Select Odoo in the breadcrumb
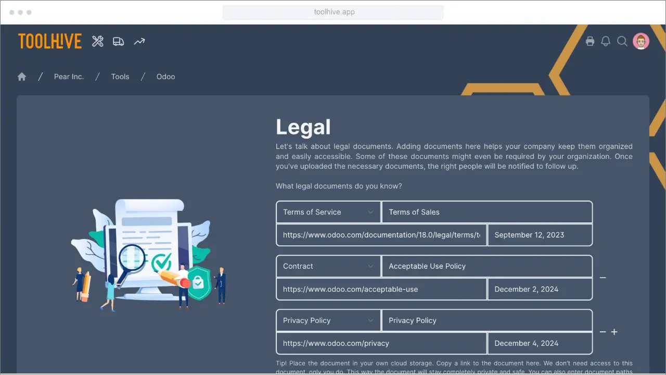666x375 pixels. 165,77
